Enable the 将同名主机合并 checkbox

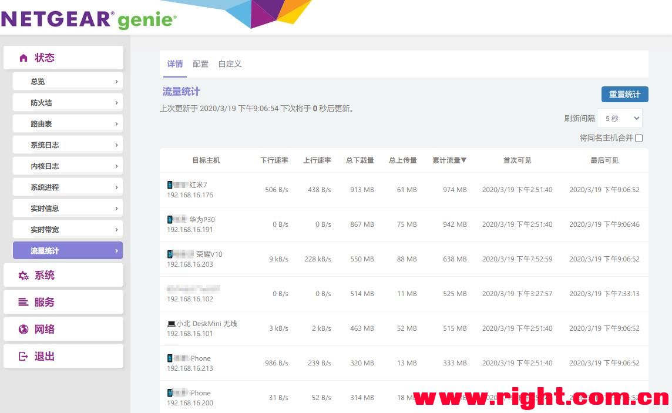pyautogui.click(x=639, y=138)
